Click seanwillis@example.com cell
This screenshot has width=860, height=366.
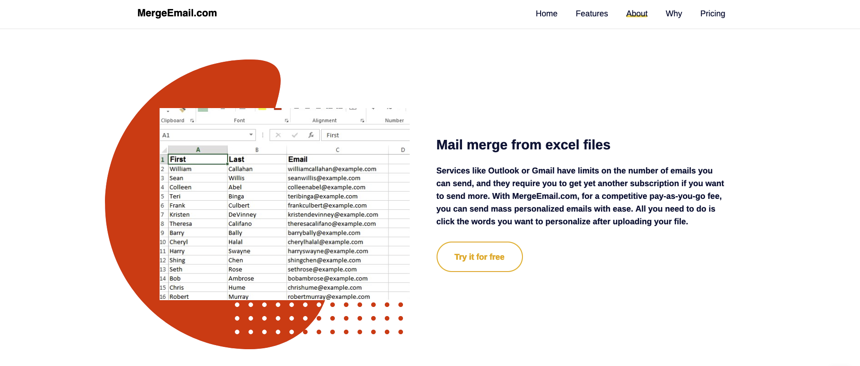point(338,178)
